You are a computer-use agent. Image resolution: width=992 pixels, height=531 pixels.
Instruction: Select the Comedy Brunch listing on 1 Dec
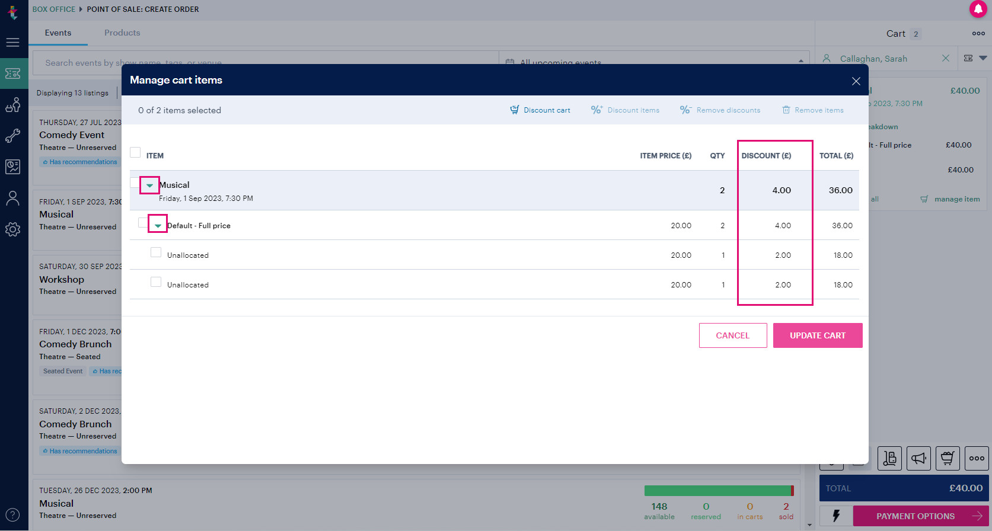click(78, 357)
